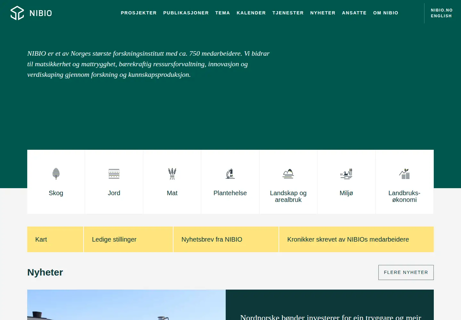Click the intro paragraph about NIBIO
This screenshot has width=461, height=320.
coord(149,64)
